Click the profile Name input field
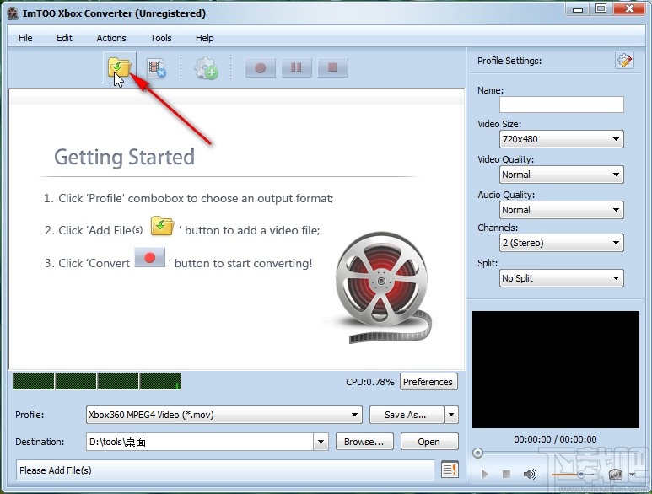Screen dimensions: 652x494 coord(562,105)
